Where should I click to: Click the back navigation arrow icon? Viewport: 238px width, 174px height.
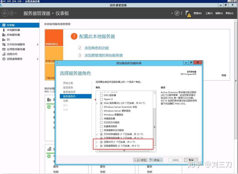point(5,13)
